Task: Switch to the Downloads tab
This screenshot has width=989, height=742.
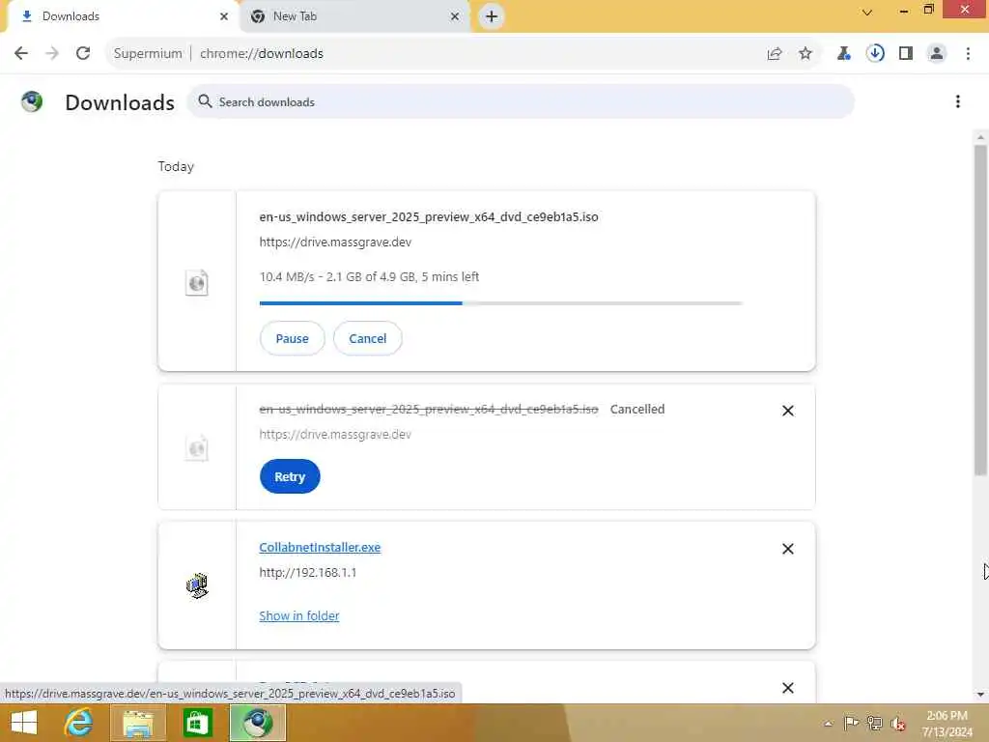Action: (x=121, y=16)
